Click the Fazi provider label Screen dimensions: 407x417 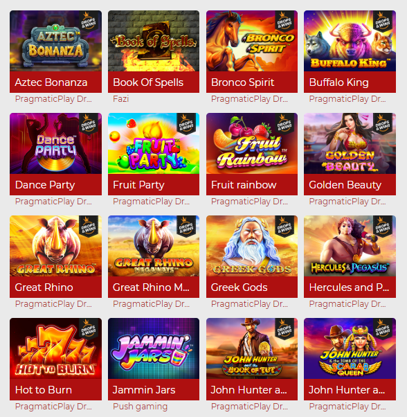[x=121, y=99]
